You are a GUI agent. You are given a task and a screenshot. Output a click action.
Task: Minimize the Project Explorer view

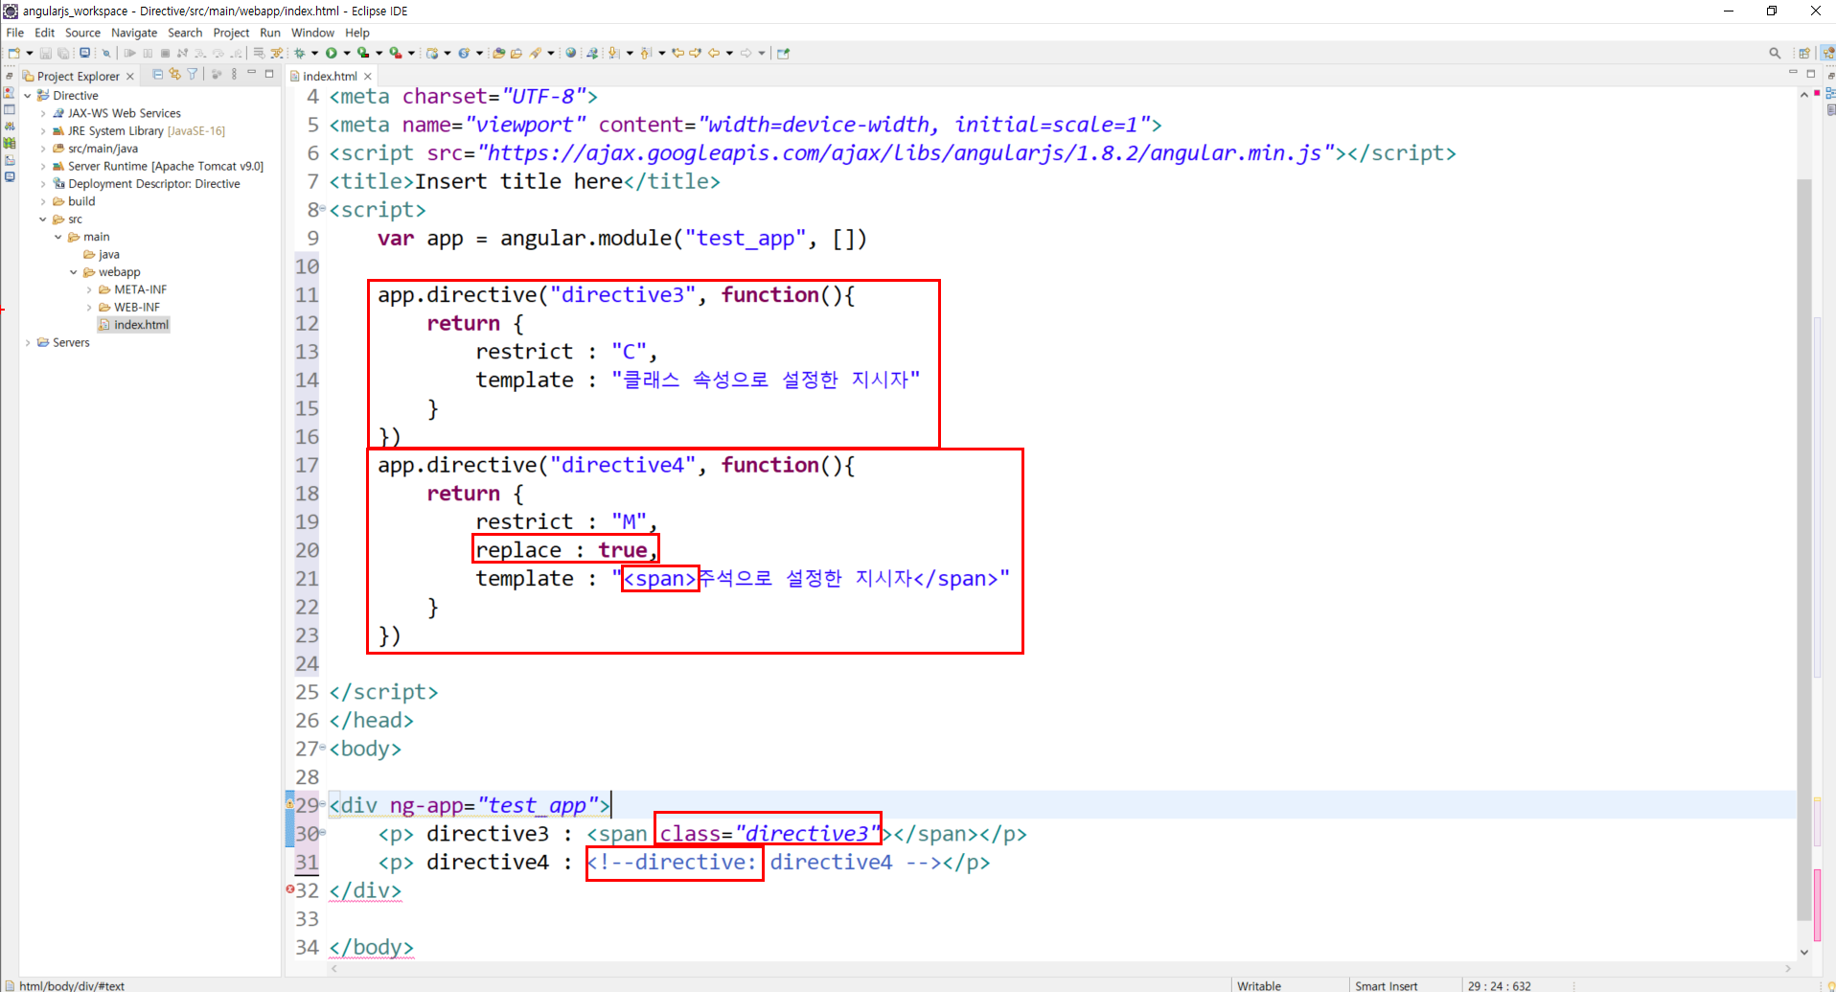(251, 73)
